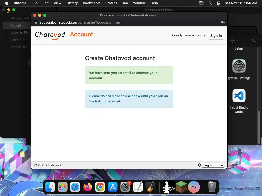Open Google Chrome in the dock

coord(100,187)
